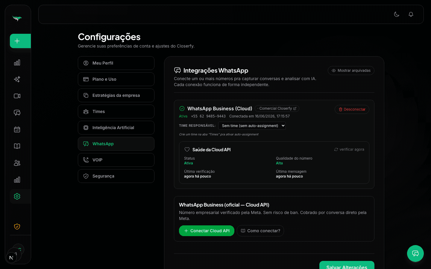This screenshot has width=431, height=269.
Task: Click the orange shield check icon
Action: [x=17, y=227]
